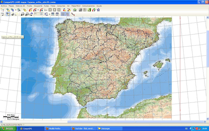Open the Archivo menu
209x131 pixels.
point(4,6)
